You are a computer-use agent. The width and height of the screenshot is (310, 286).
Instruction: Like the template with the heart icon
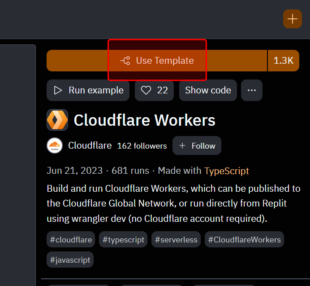tap(155, 90)
